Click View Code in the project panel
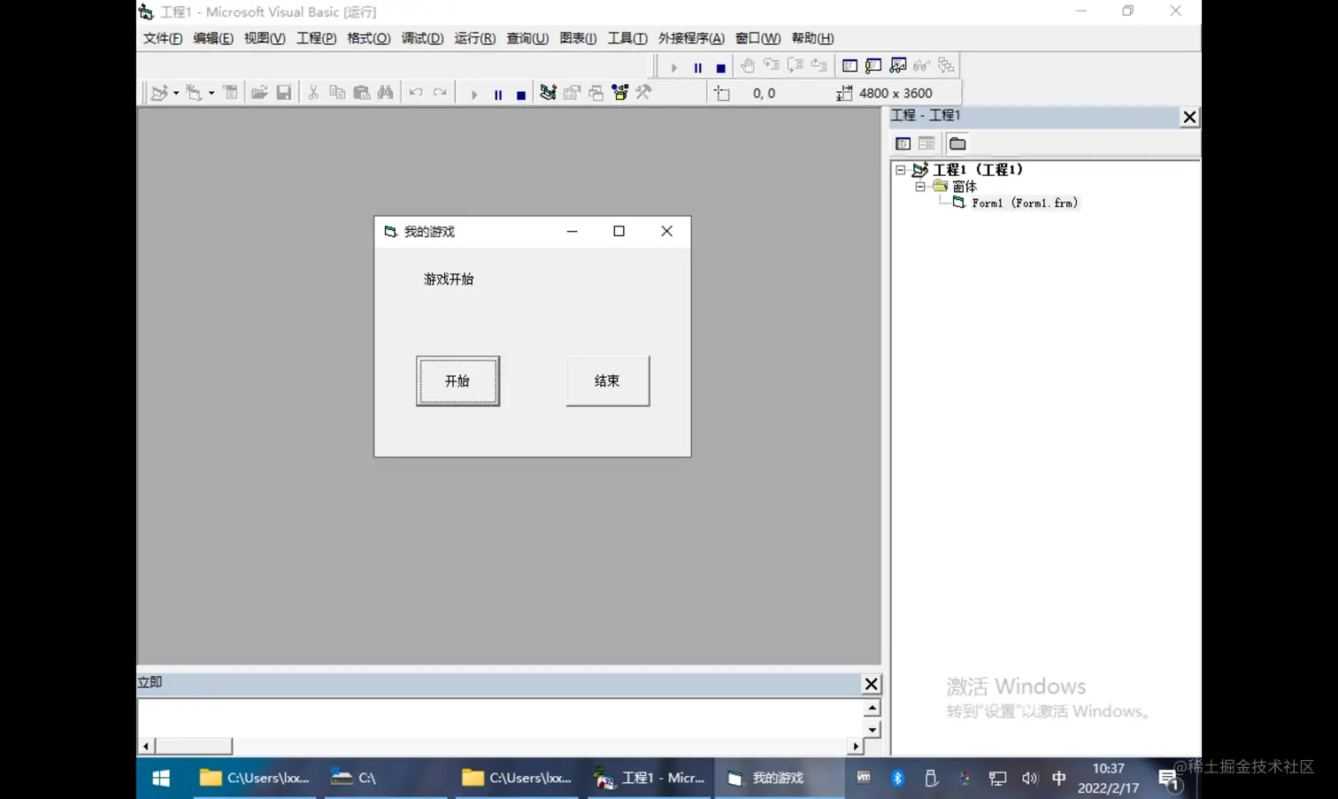 tap(903, 143)
